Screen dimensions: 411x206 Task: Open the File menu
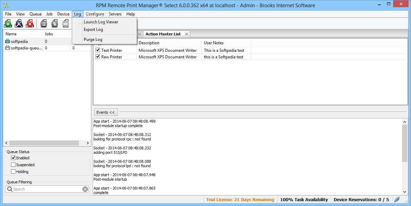[x=8, y=14]
